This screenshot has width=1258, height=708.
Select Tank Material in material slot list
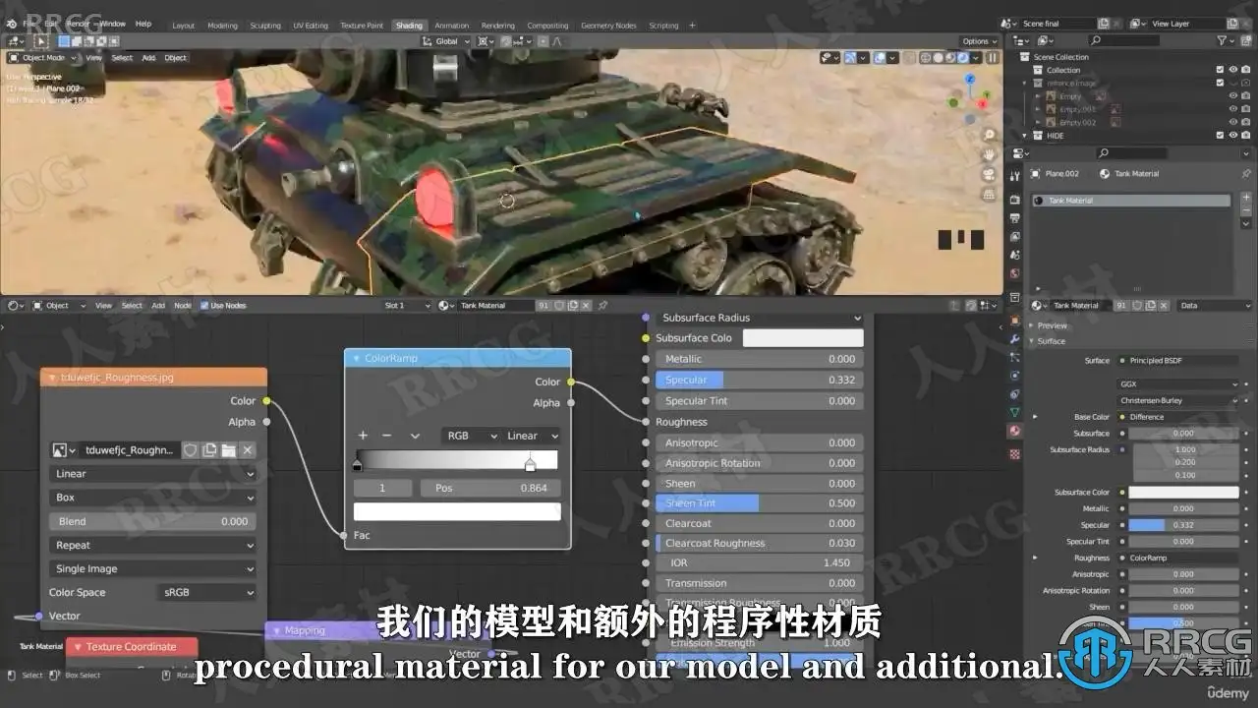click(x=1132, y=201)
